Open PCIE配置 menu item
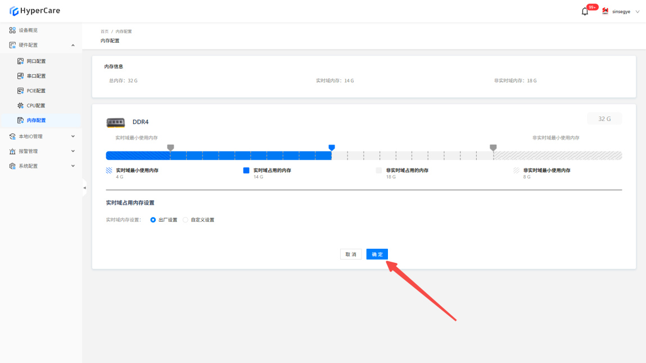The image size is (646, 363). coord(41,91)
